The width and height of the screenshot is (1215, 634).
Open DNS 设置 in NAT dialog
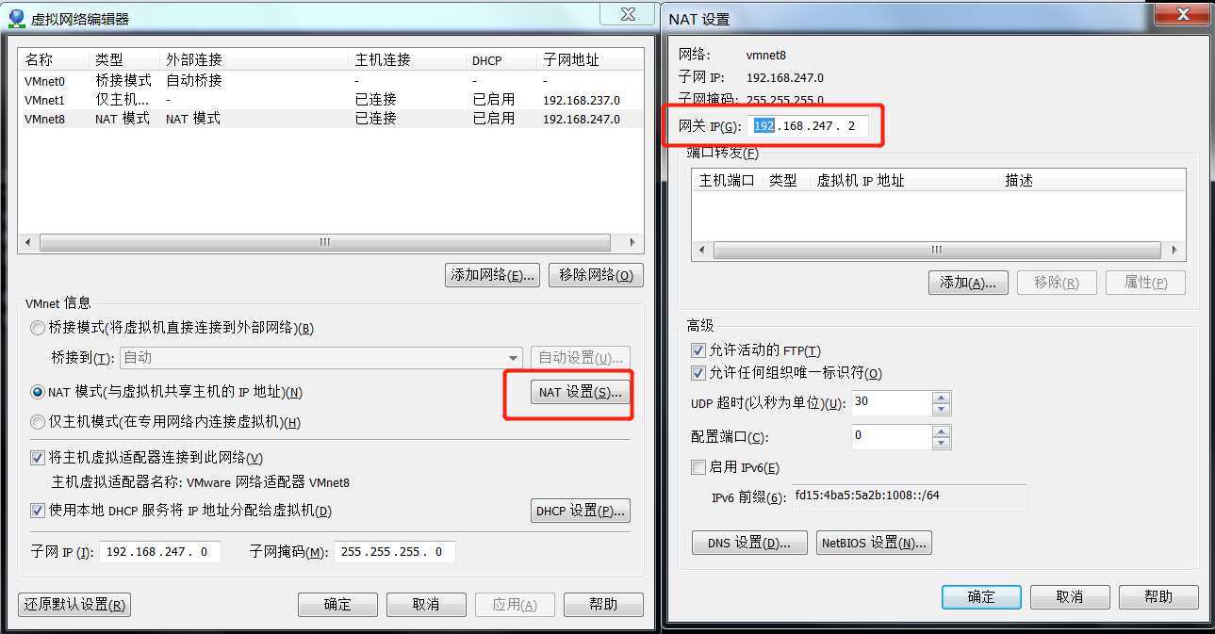pos(750,543)
